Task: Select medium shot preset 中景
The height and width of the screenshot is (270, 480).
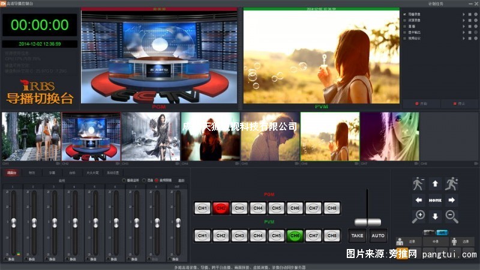Action: click(436, 242)
